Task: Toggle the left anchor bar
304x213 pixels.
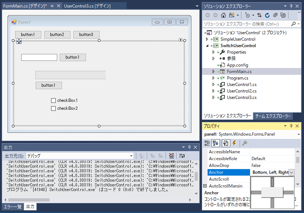Action: (x=256, y=192)
